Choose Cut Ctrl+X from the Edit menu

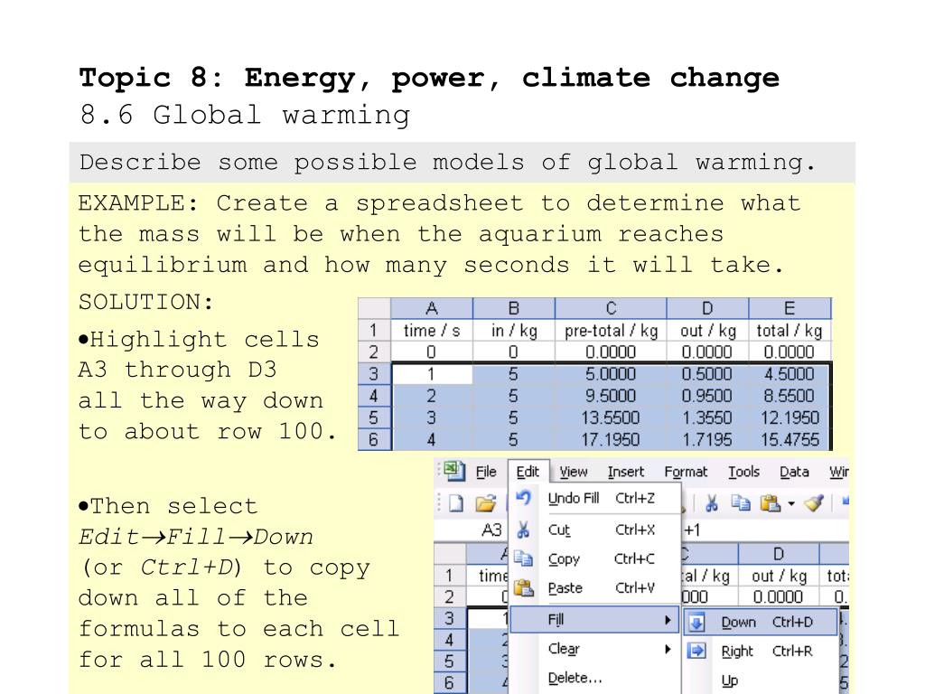click(596, 530)
